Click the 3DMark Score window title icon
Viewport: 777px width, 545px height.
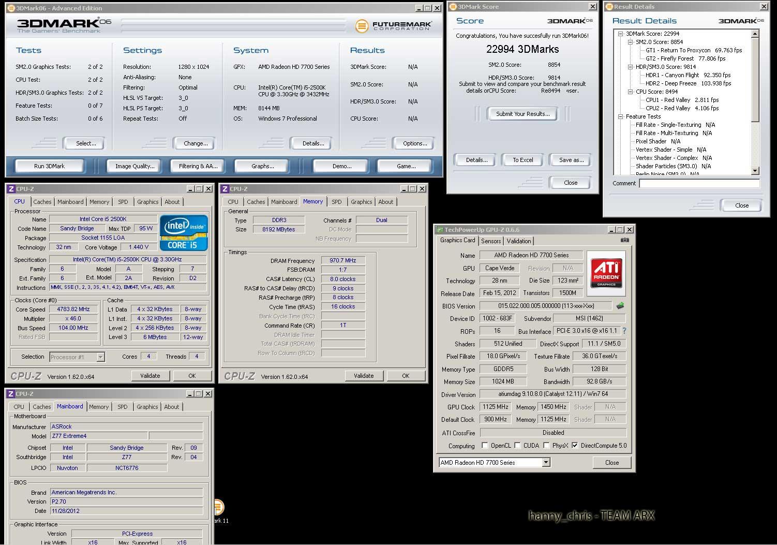(454, 7)
